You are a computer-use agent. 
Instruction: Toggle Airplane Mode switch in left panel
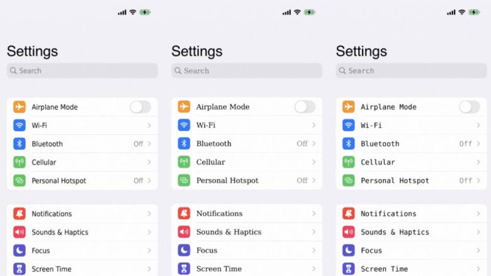(x=140, y=107)
